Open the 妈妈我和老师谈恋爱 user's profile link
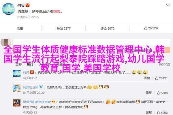This screenshot has width=173, height=115. [37, 102]
